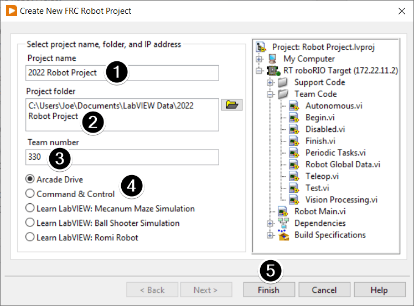The height and width of the screenshot is (306, 414).
Task: Click the Begin.vi file icon
Action: click(x=294, y=117)
